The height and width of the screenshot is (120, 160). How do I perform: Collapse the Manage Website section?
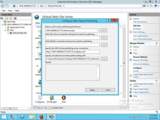156,43
